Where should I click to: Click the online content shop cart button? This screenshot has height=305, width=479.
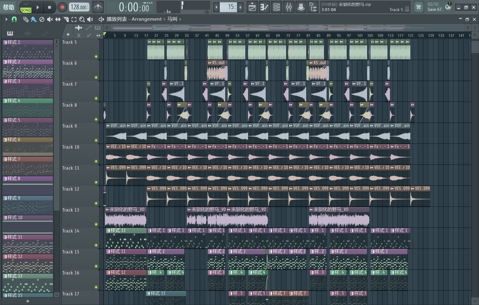tap(418, 7)
